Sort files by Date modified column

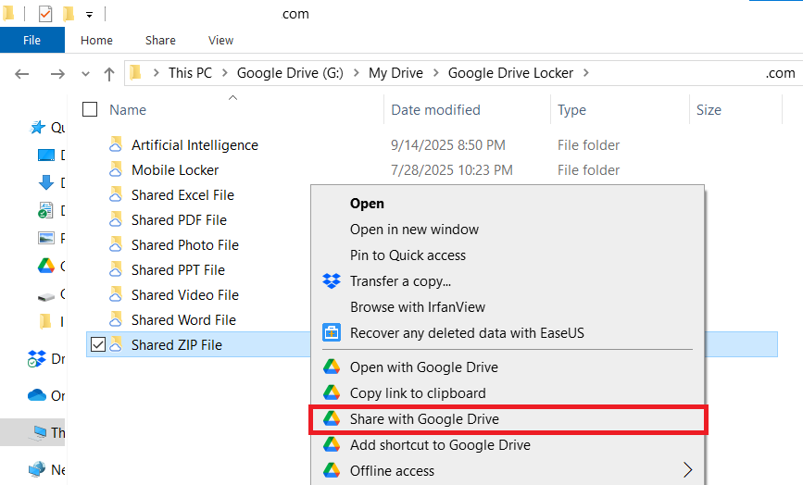435,110
